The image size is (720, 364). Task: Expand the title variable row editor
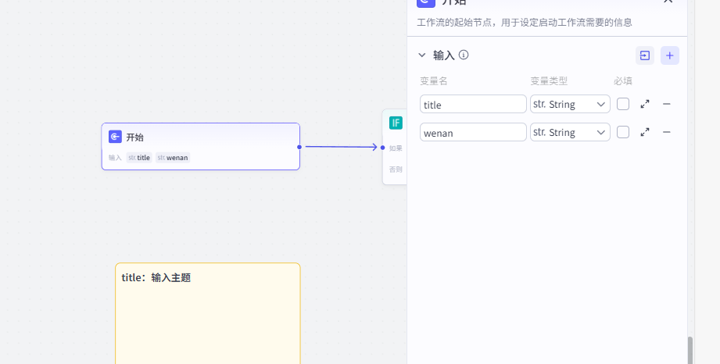click(x=645, y=104)
